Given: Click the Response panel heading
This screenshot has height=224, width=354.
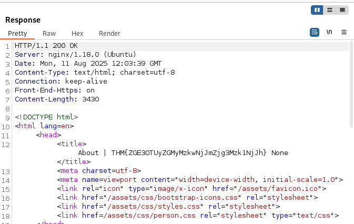Looking at the screenshot, I should point(23,20).
